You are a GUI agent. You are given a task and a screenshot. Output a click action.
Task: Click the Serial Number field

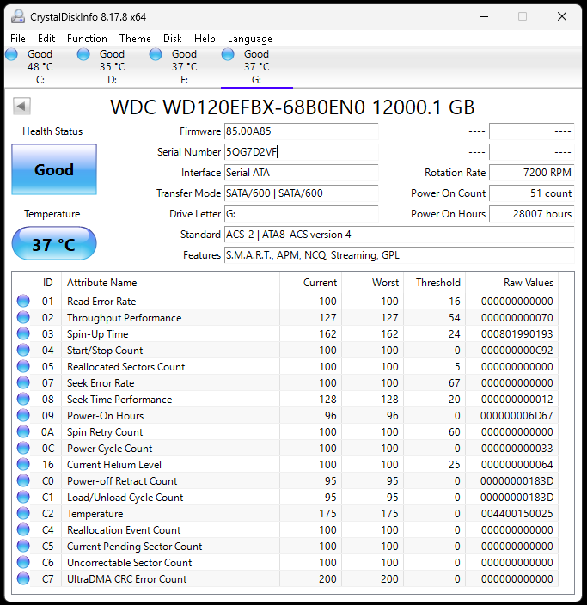click(301, 152)
